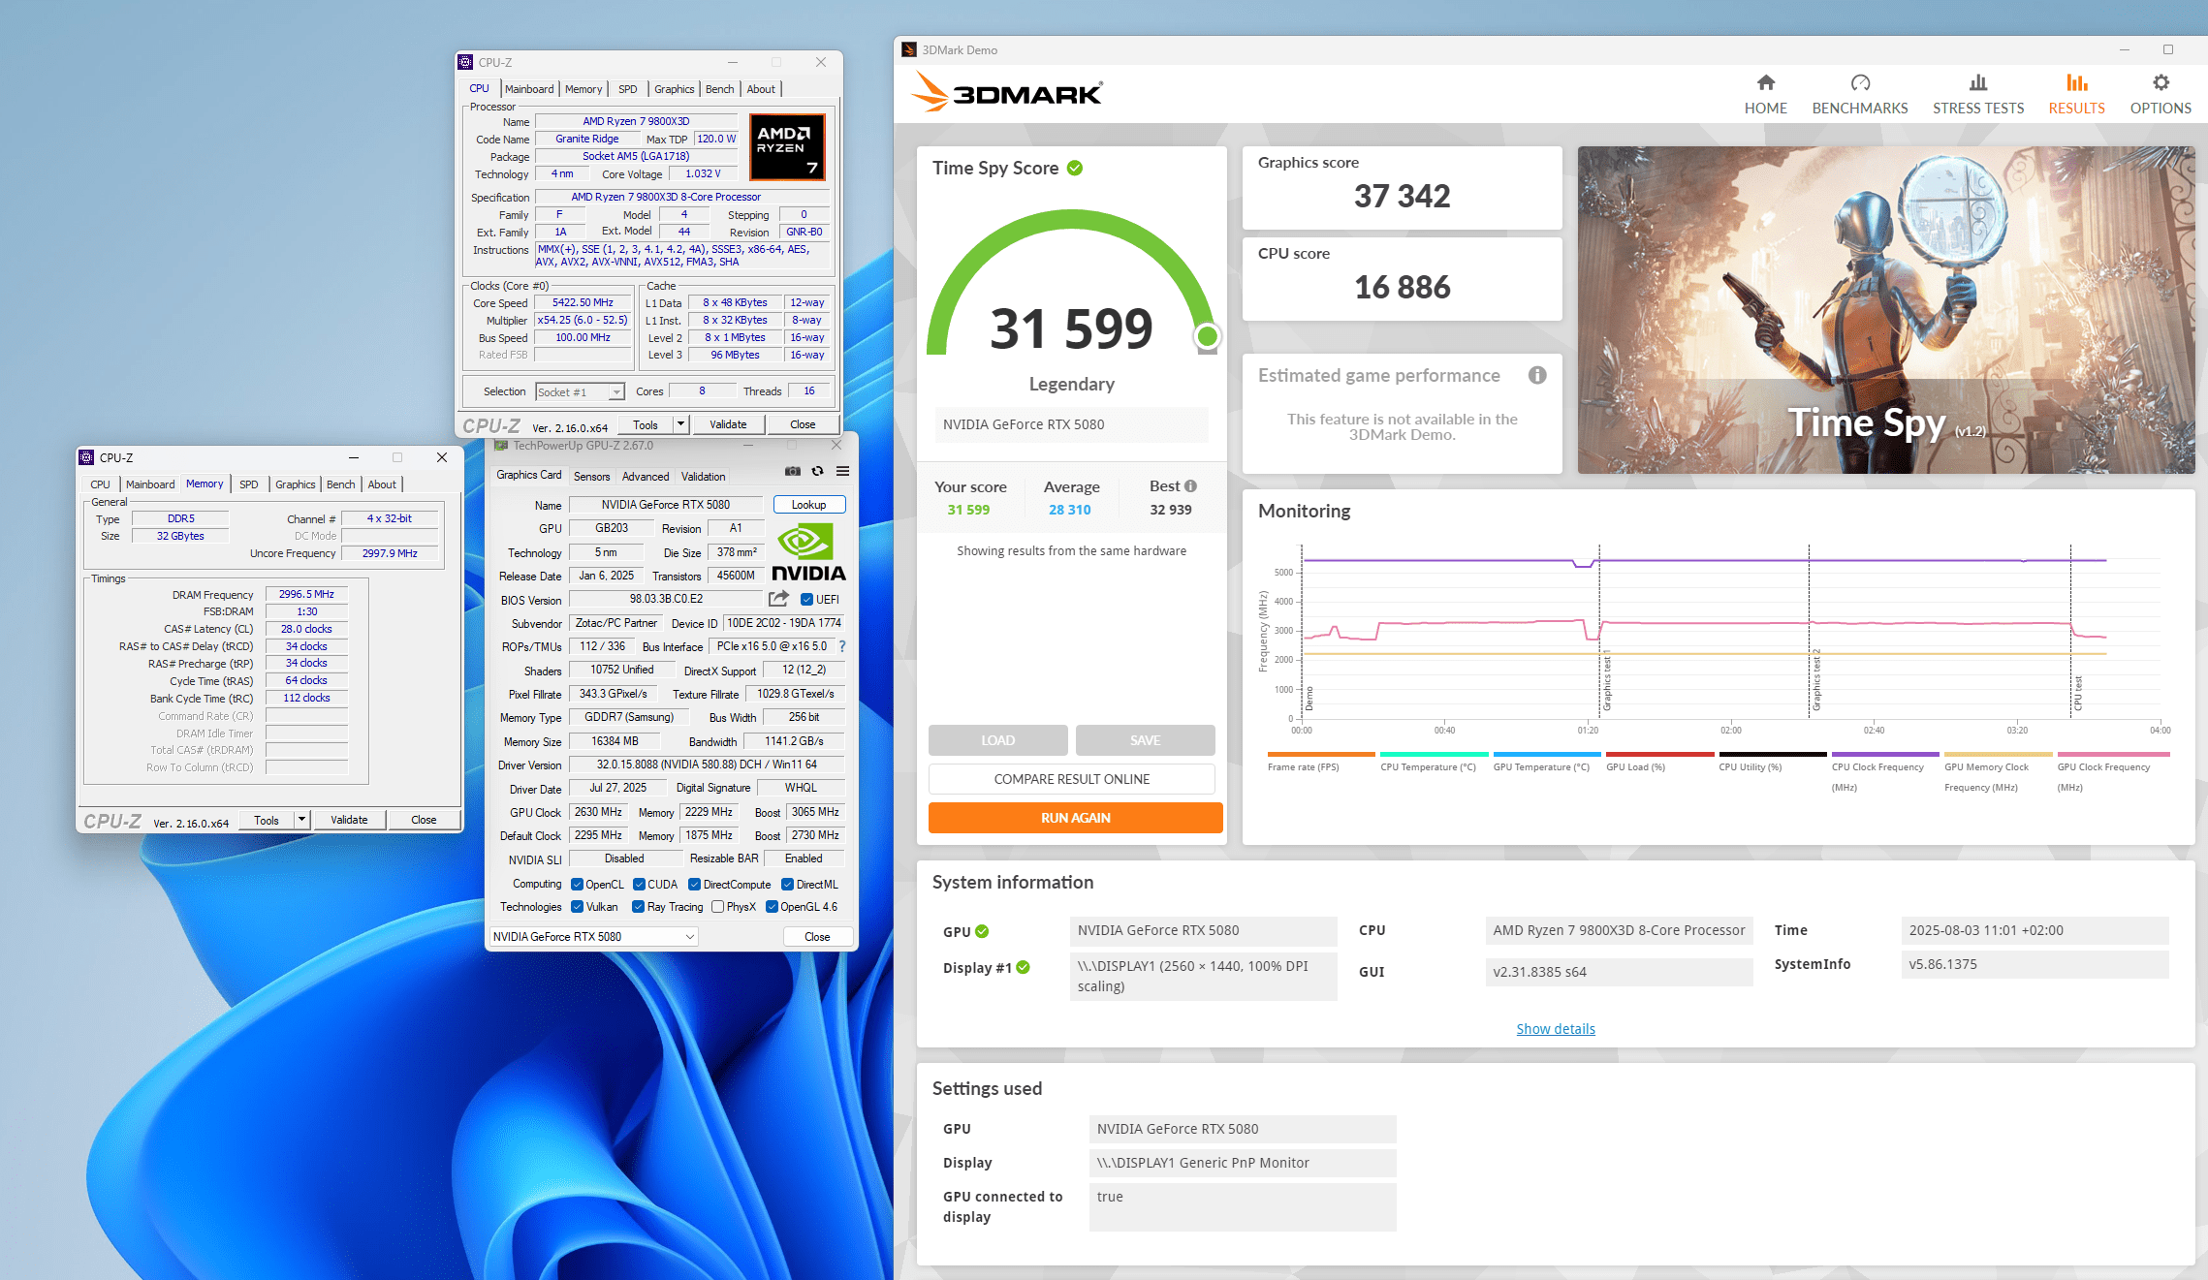Open the Stress Tests section

click(x=1977, y=94)
